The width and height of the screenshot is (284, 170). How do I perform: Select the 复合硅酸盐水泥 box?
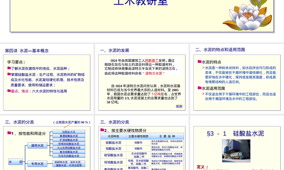(x=69, y=152)
